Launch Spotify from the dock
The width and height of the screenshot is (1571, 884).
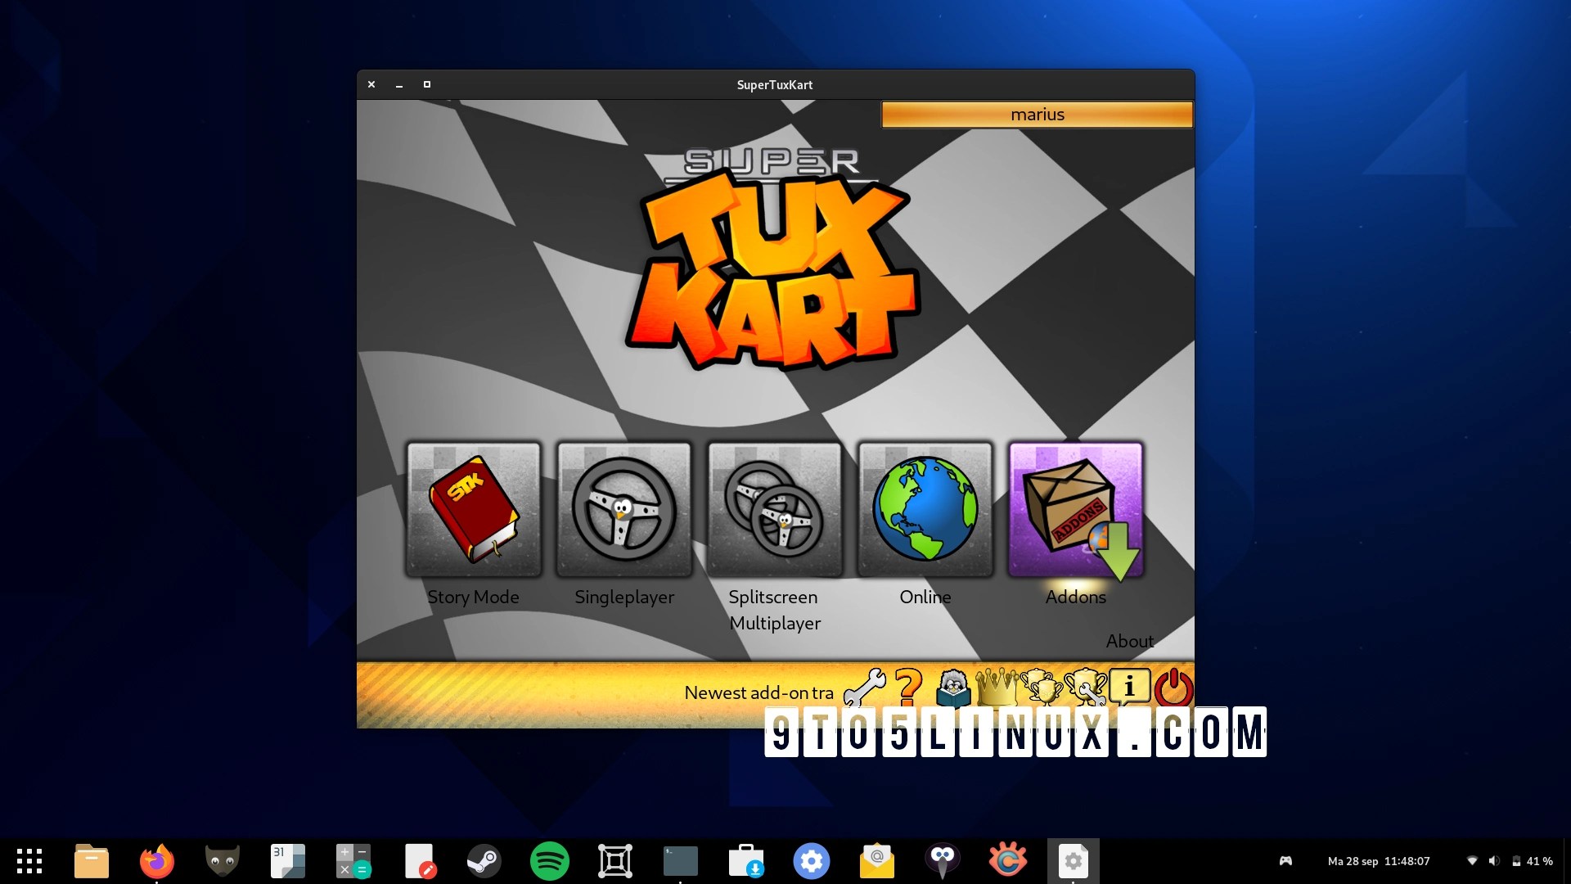coord(550,861)
